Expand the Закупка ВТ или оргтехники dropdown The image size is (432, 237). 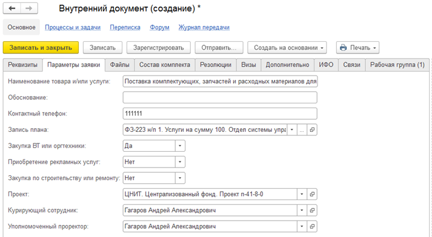(x=180, y=146)
